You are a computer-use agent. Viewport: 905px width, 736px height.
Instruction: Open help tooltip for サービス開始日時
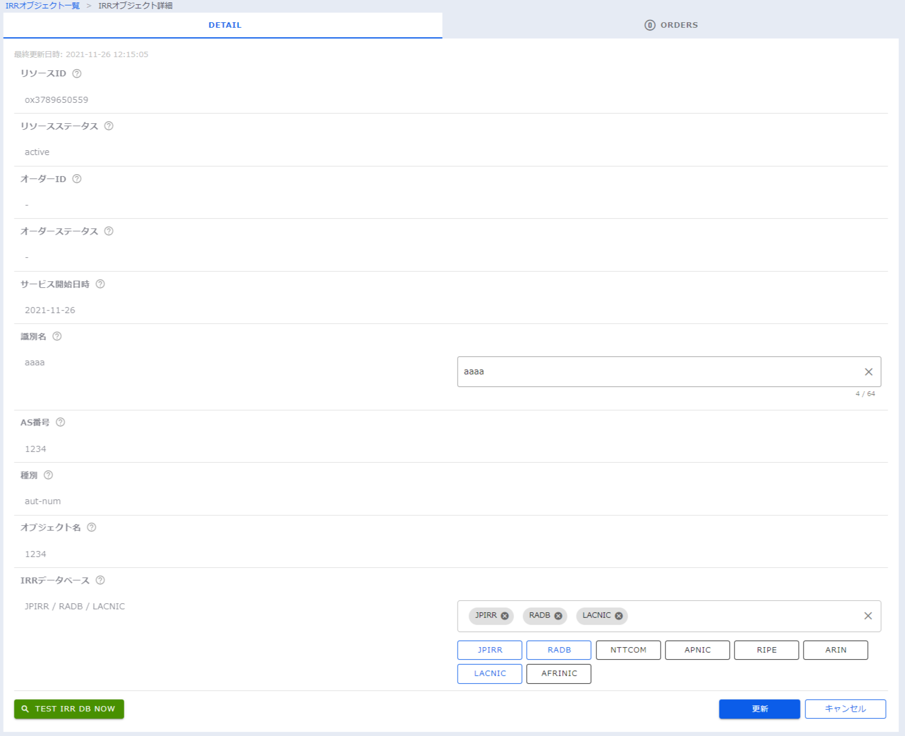pyautogui.click(x=100, y=284)
